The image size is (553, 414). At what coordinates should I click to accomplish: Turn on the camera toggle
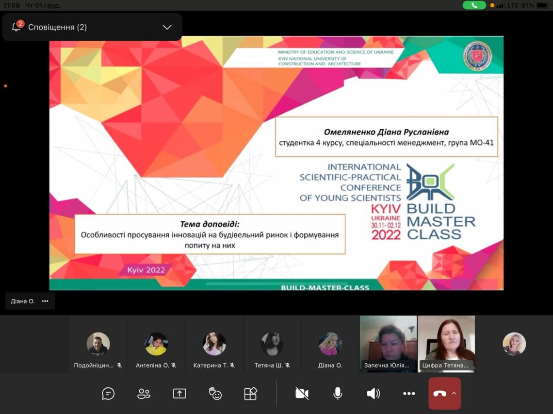coord(302,394)
